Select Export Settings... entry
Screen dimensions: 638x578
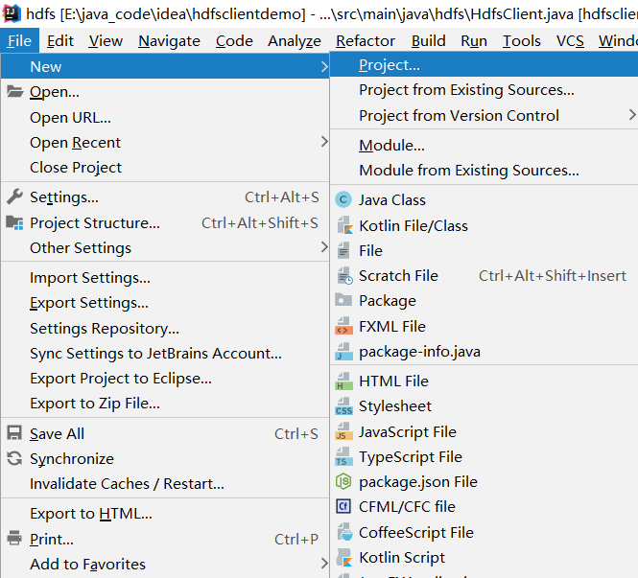pos(165,303)
